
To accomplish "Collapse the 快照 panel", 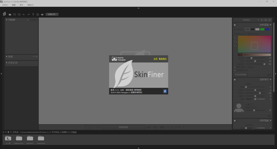I will pos(6,57).
